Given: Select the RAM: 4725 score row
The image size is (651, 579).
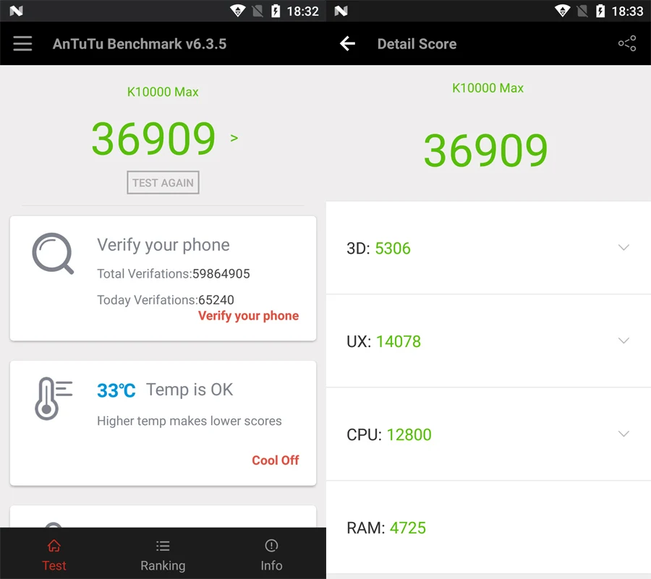Looking at the screenshot, I should (488, 528).
